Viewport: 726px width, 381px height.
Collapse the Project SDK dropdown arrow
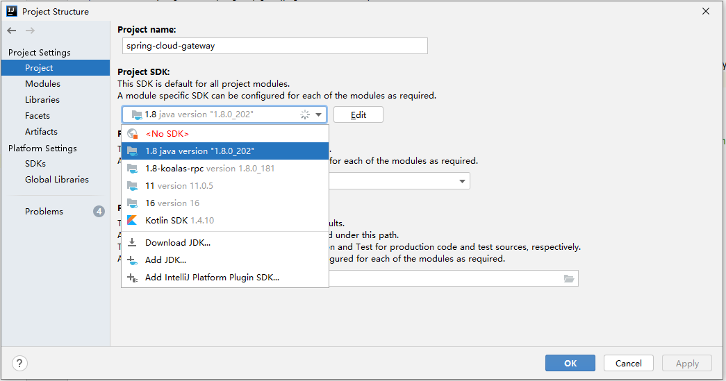(319, 115)
